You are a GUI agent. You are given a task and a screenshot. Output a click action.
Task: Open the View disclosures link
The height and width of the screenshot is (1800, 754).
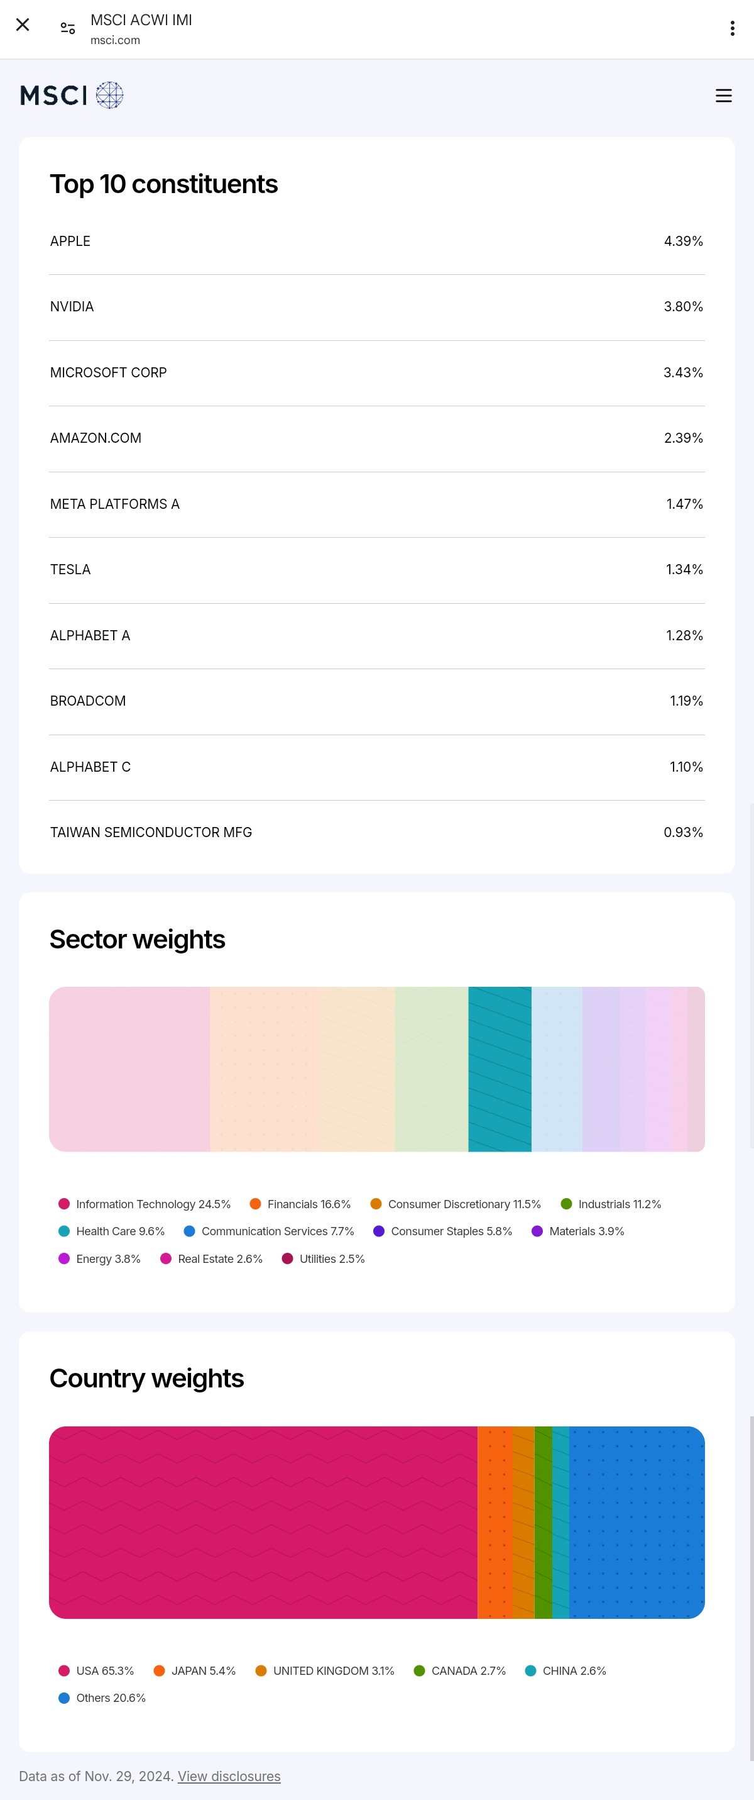point(229,1776)
